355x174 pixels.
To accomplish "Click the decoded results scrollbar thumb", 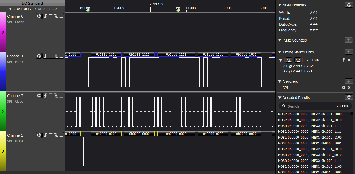I will coord(352,113).
